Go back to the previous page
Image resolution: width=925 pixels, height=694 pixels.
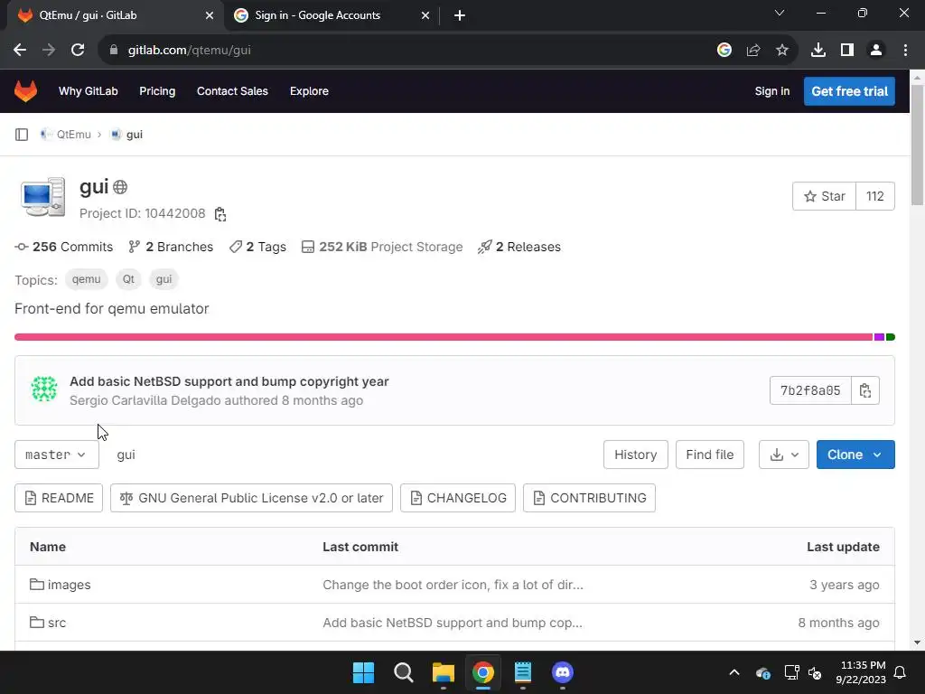point(20,51)
